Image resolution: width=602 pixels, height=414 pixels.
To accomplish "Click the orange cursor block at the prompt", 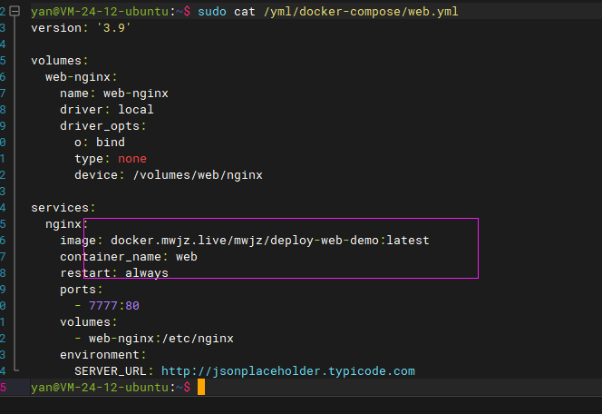I will (201, 387).
